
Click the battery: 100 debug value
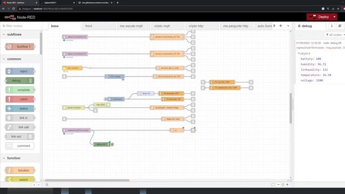(311, 59)
